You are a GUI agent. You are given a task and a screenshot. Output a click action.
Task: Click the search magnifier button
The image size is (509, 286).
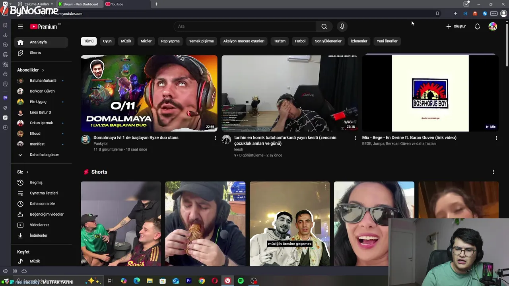(x=324, y=27)
